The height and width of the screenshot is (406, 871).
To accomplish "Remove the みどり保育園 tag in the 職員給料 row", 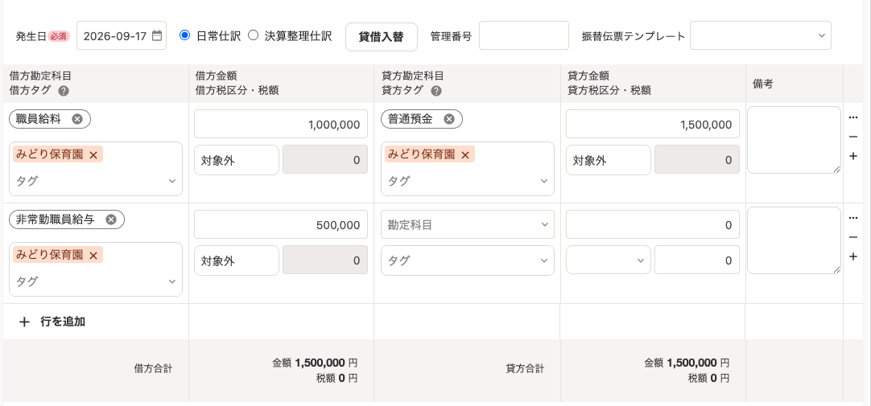I will click(93, 154).
